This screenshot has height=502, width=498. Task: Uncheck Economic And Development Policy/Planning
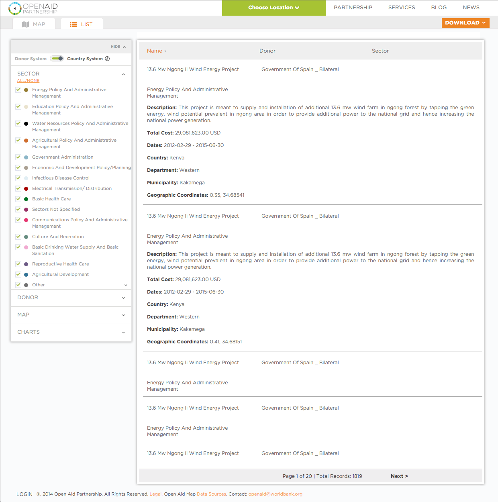point(18,168)
